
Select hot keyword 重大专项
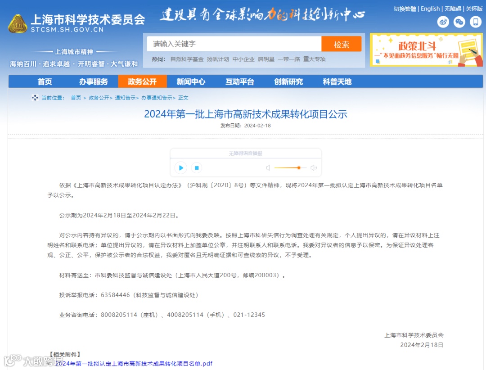314,59
